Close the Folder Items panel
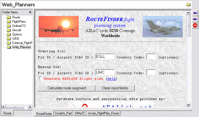Image resolution: width=199 pixels, height=117 pixels. 30,12
